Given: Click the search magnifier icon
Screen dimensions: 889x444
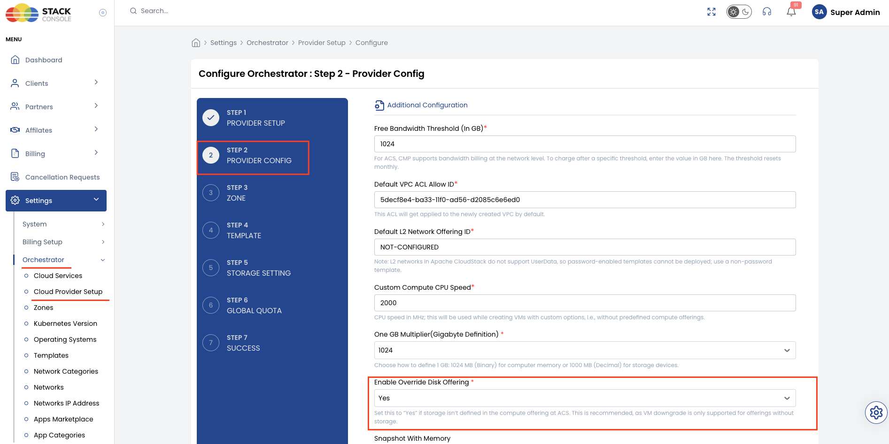Looking at the screenshot, I should [133, 11].
